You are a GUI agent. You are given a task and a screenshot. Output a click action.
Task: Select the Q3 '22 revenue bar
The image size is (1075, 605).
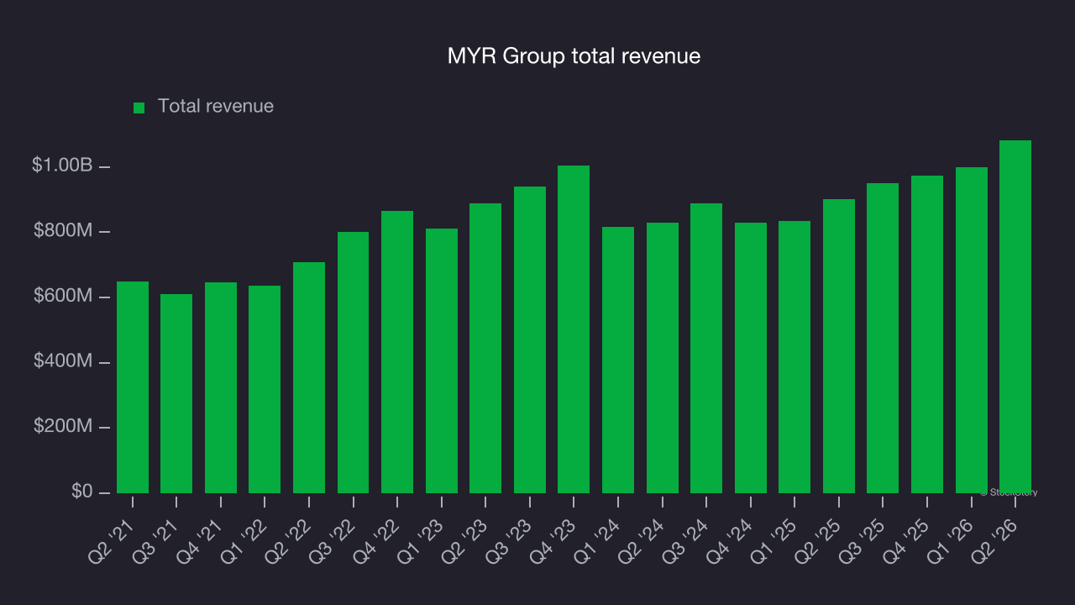354,362
